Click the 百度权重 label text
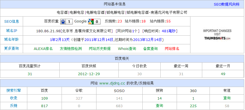 51,21
